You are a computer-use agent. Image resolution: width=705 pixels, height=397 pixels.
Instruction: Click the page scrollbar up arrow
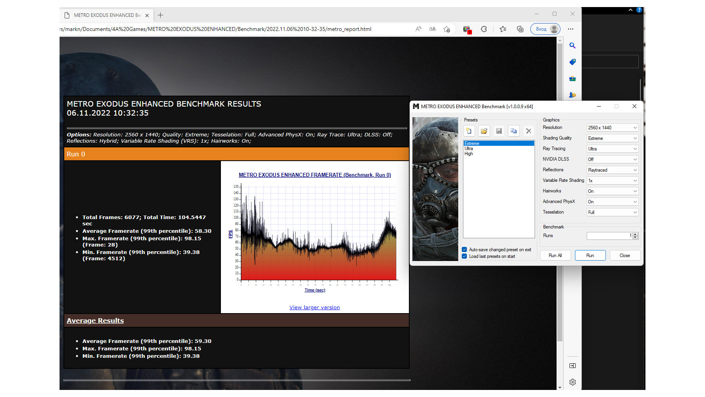click(x=560, y=40)
